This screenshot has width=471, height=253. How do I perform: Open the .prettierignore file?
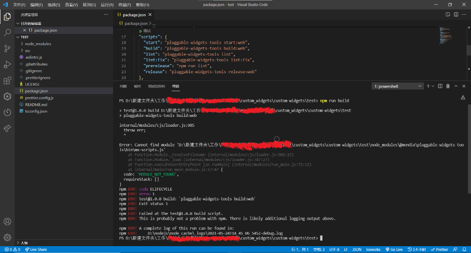click(38, 77)
